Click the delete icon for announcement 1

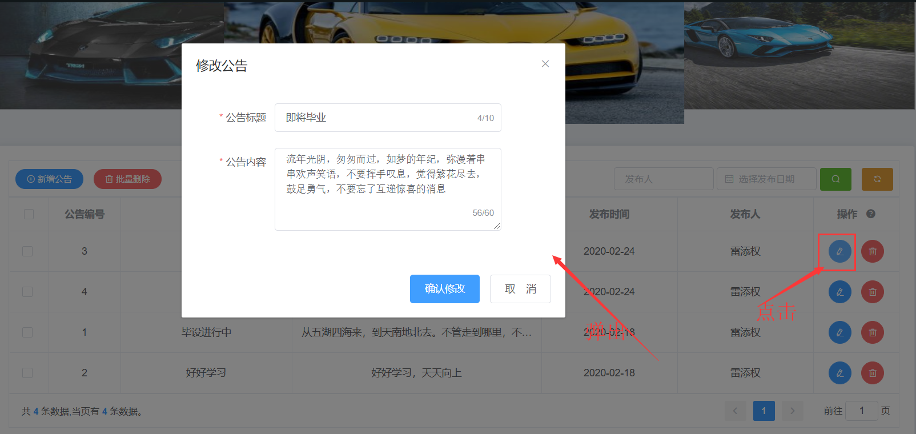(x=873, y=332)
